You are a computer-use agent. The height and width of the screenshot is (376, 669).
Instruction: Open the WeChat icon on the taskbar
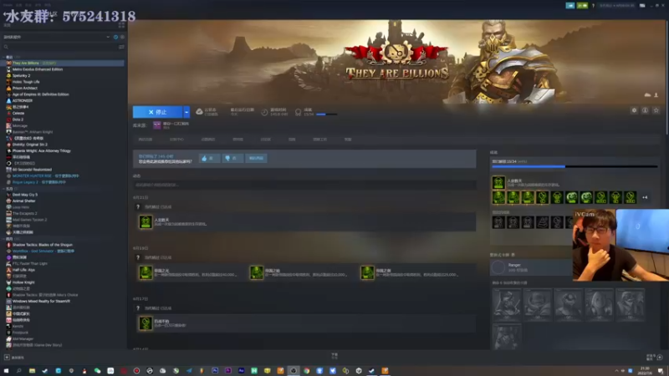coord(97,371)
